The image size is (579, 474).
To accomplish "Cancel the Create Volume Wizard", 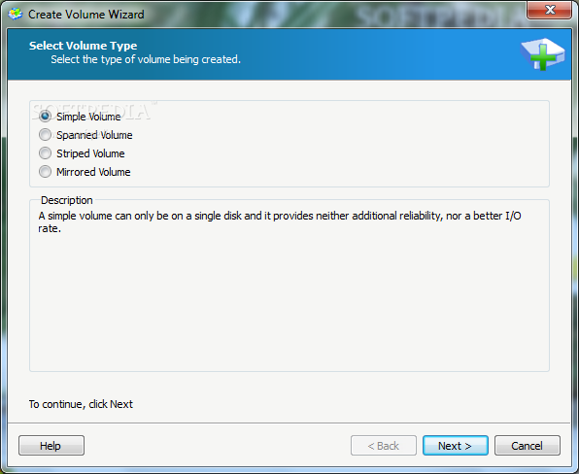I will (x=528, y=446).
